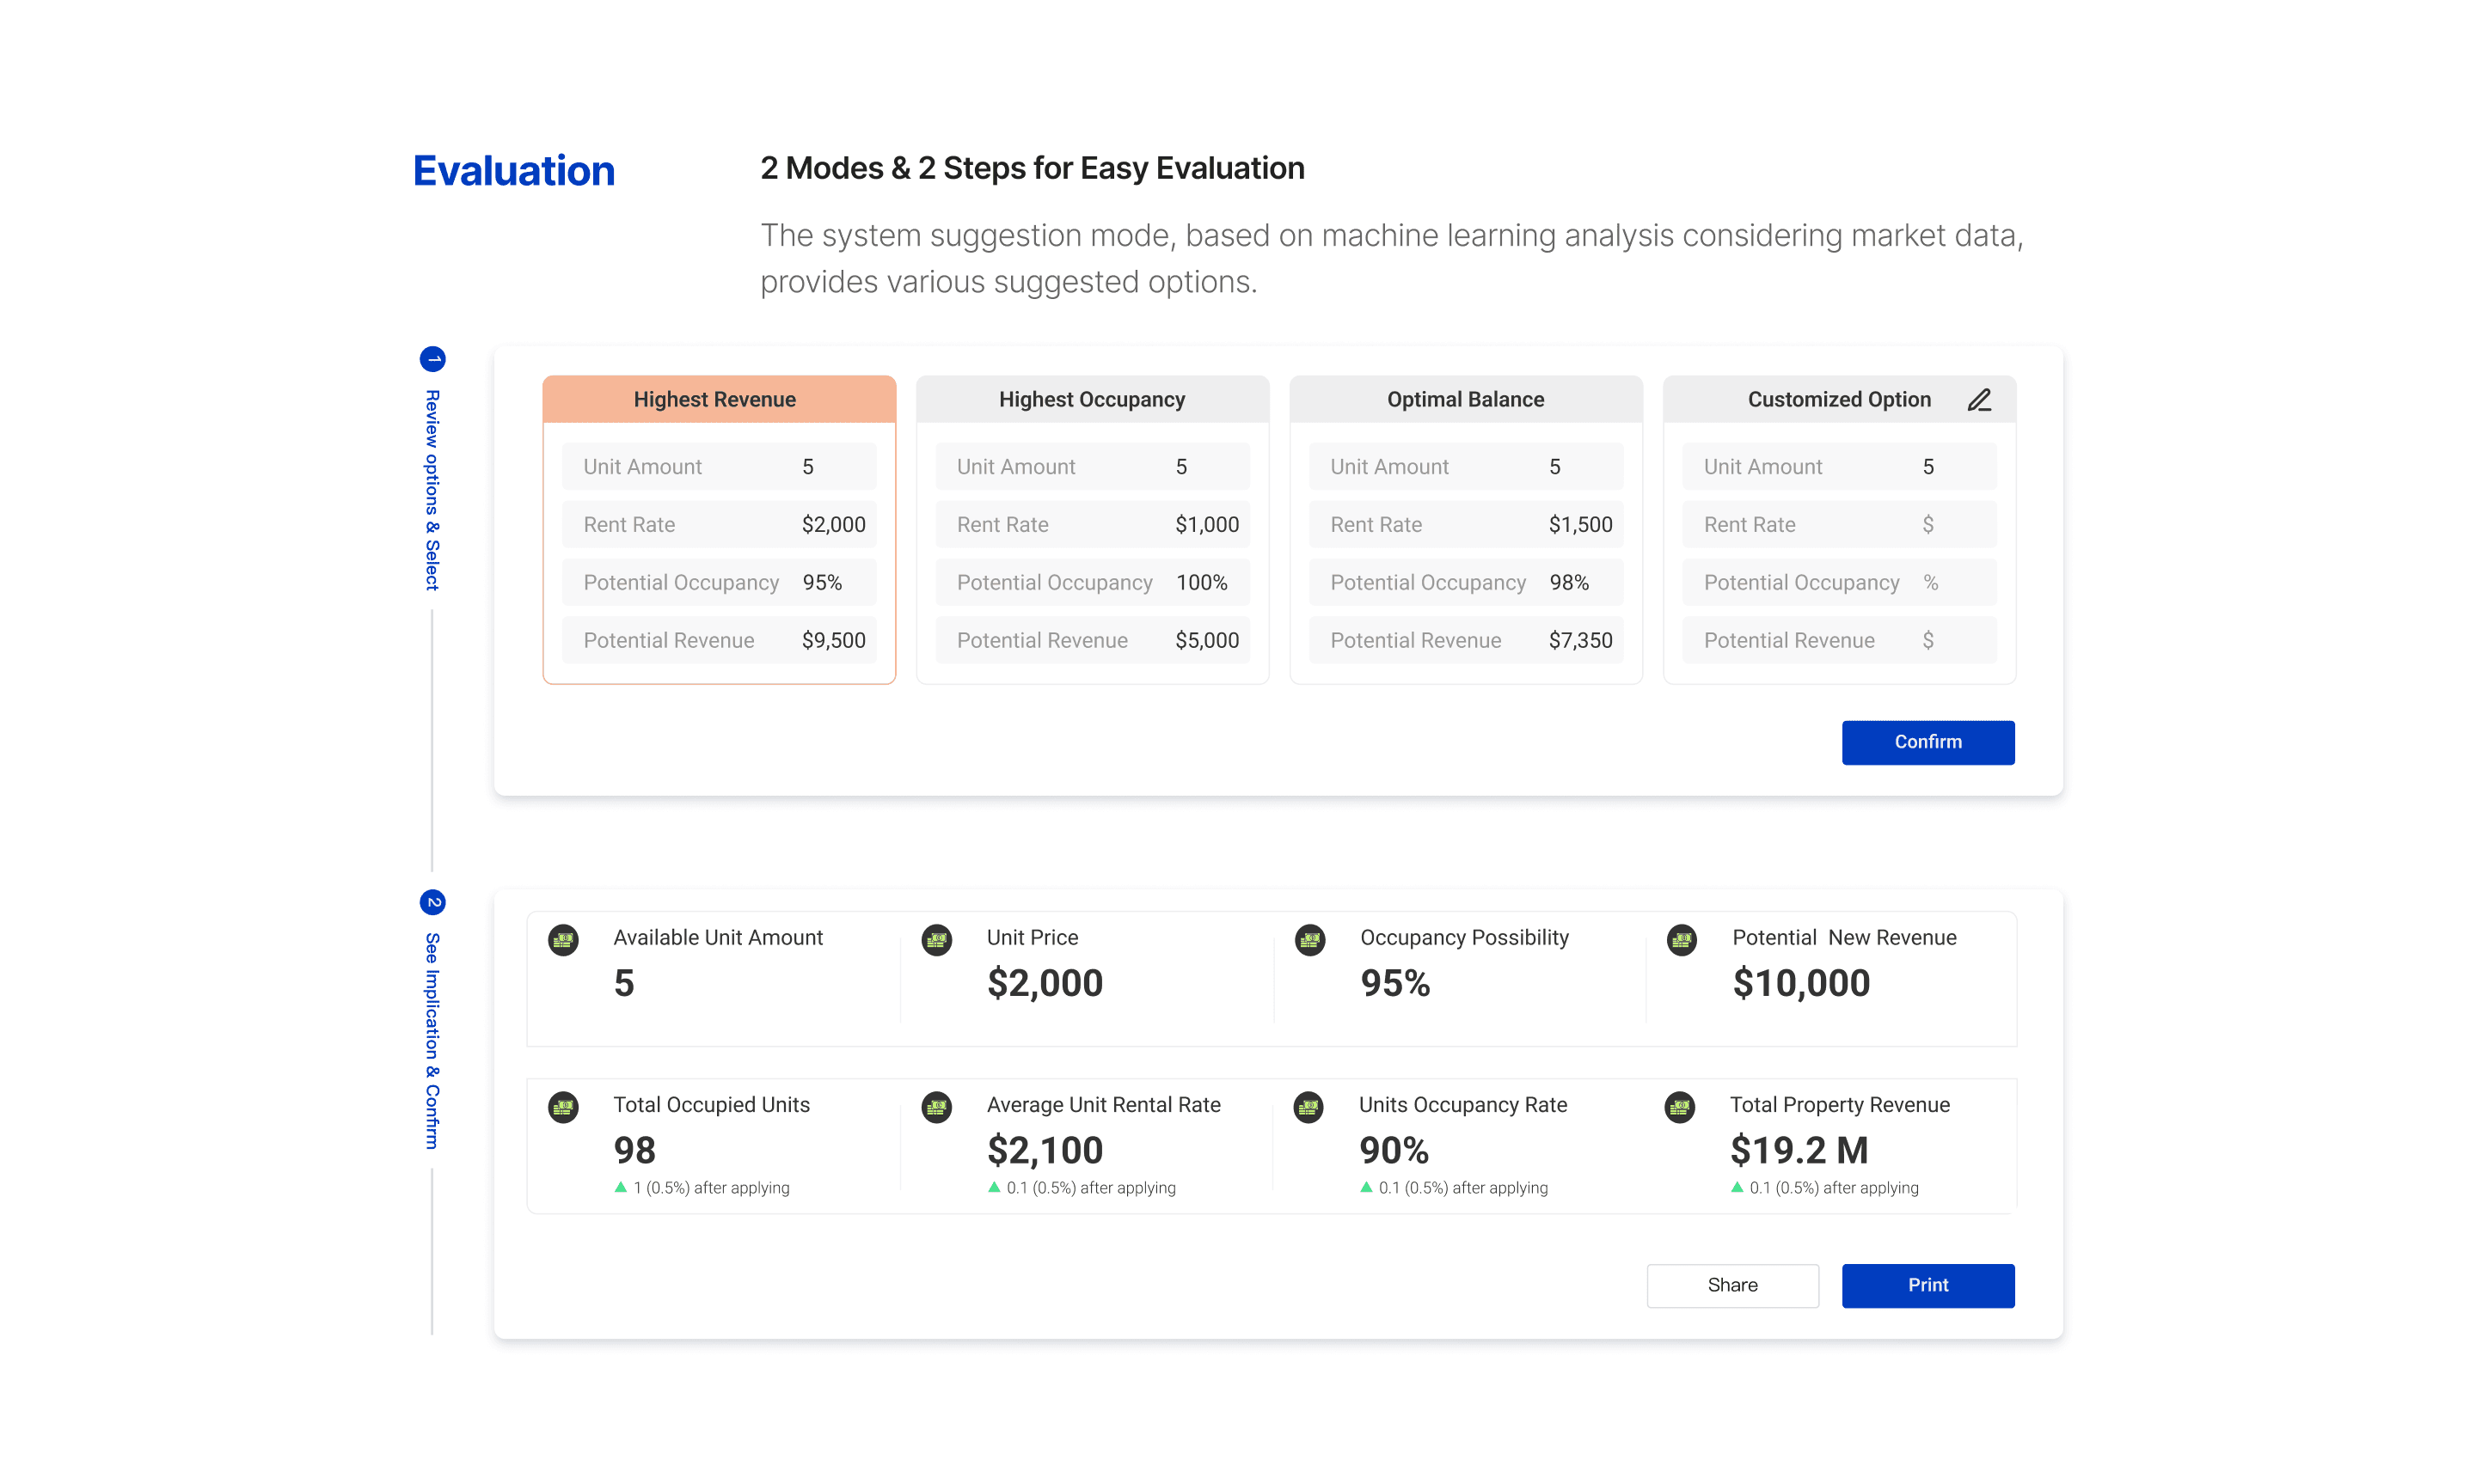Screen dimensions: 2476x1484
Task: Click the icon beside Units Occupancy Rate
Action: pyautogui.click(x=1308, y=1107)
